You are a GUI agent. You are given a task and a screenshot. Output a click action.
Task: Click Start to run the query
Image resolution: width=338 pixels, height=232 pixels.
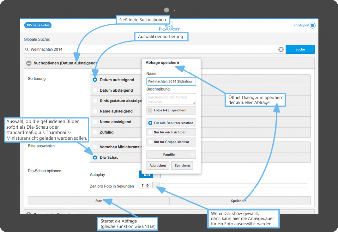click(x=98, y=201)
